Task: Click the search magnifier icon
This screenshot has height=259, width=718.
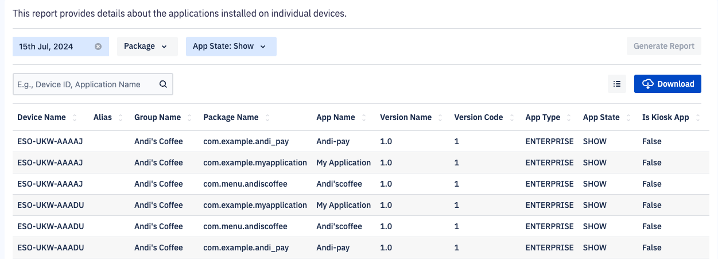Action: pos(163,84)
